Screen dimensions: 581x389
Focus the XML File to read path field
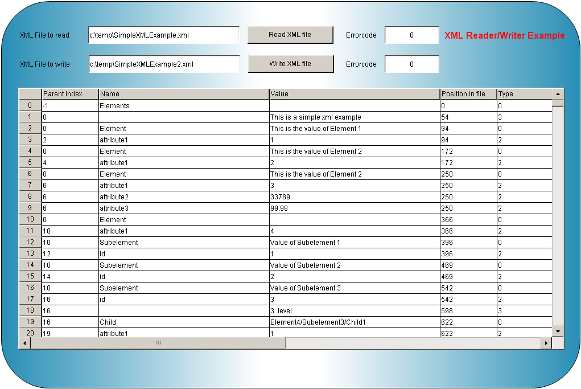pyautogui.click(x=163, y=35)
